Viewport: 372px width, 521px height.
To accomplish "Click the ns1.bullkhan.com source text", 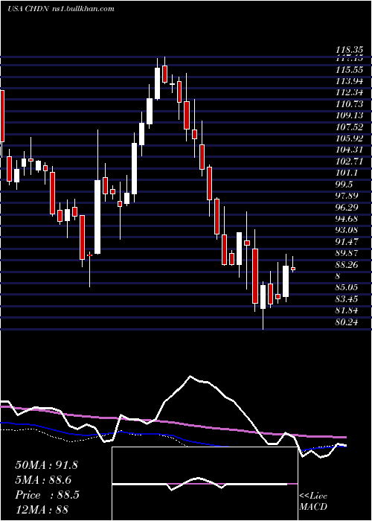I will coord(83,9).
